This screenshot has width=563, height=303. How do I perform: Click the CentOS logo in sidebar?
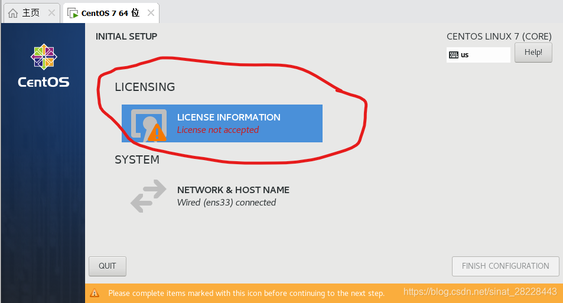(44, 66)
